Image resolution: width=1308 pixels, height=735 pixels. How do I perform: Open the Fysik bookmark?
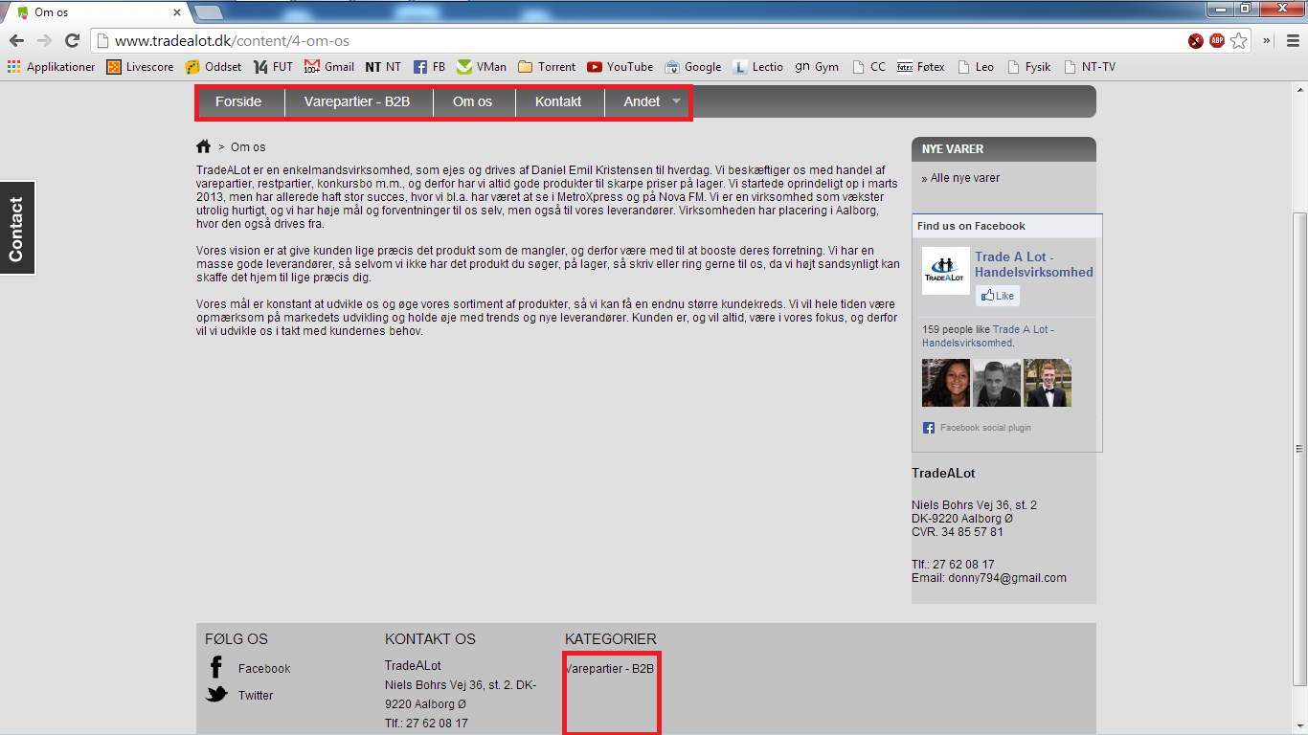(x=1028, y=67)
